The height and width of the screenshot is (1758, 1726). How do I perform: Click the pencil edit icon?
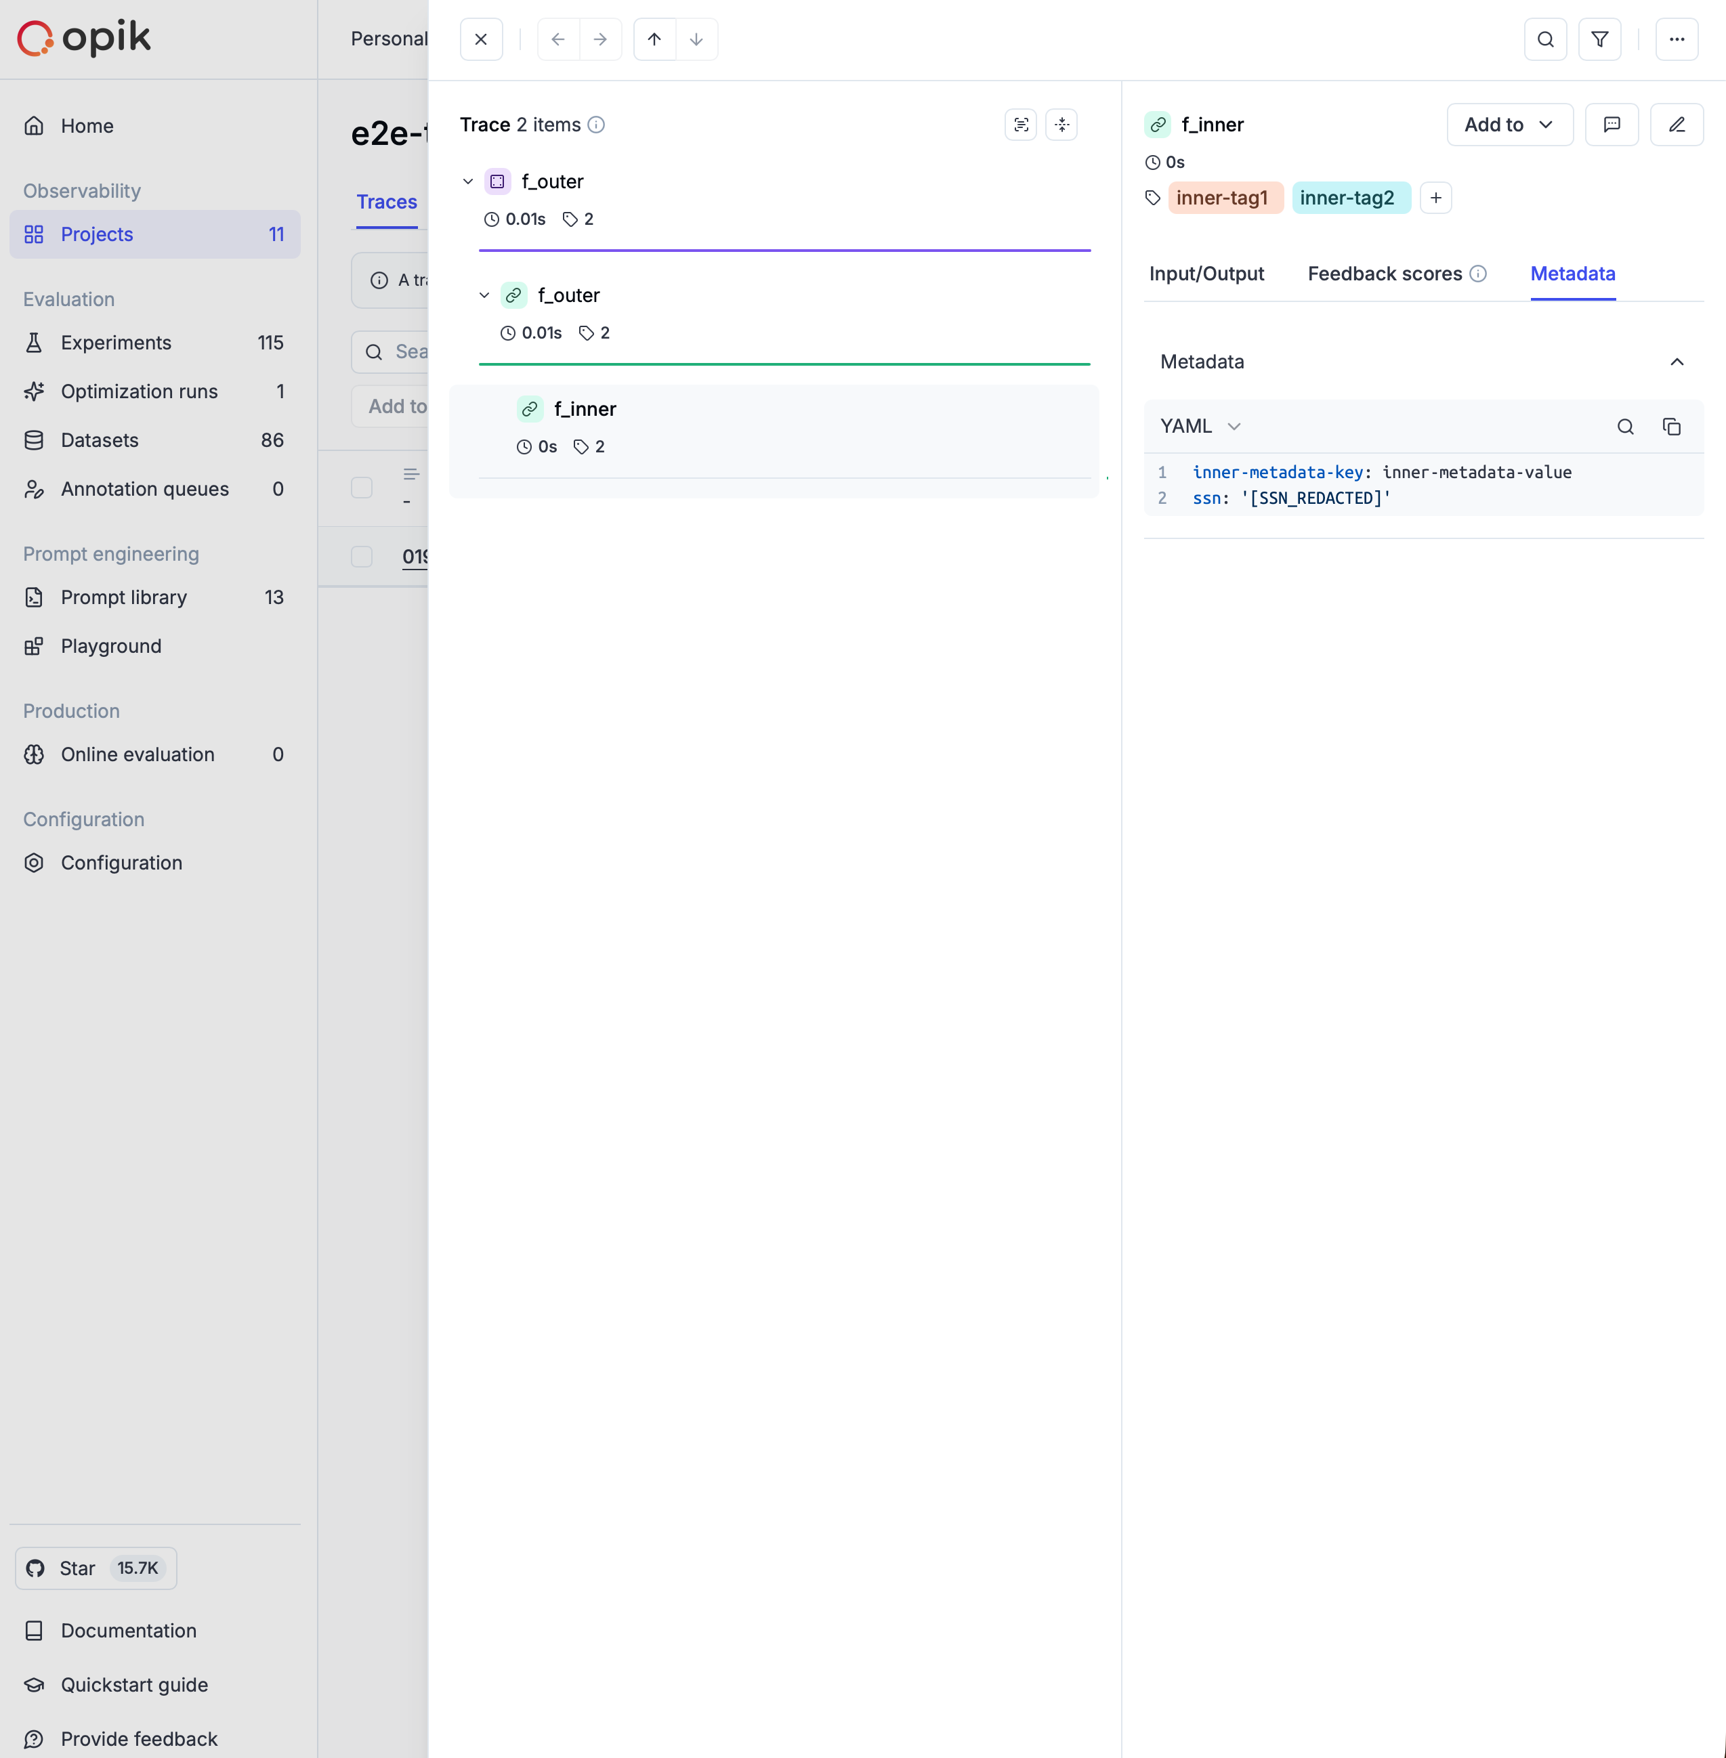[1676, 125]
